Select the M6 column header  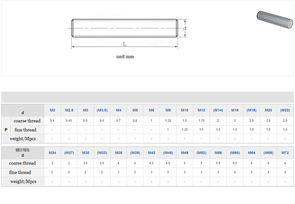point(152,110)
